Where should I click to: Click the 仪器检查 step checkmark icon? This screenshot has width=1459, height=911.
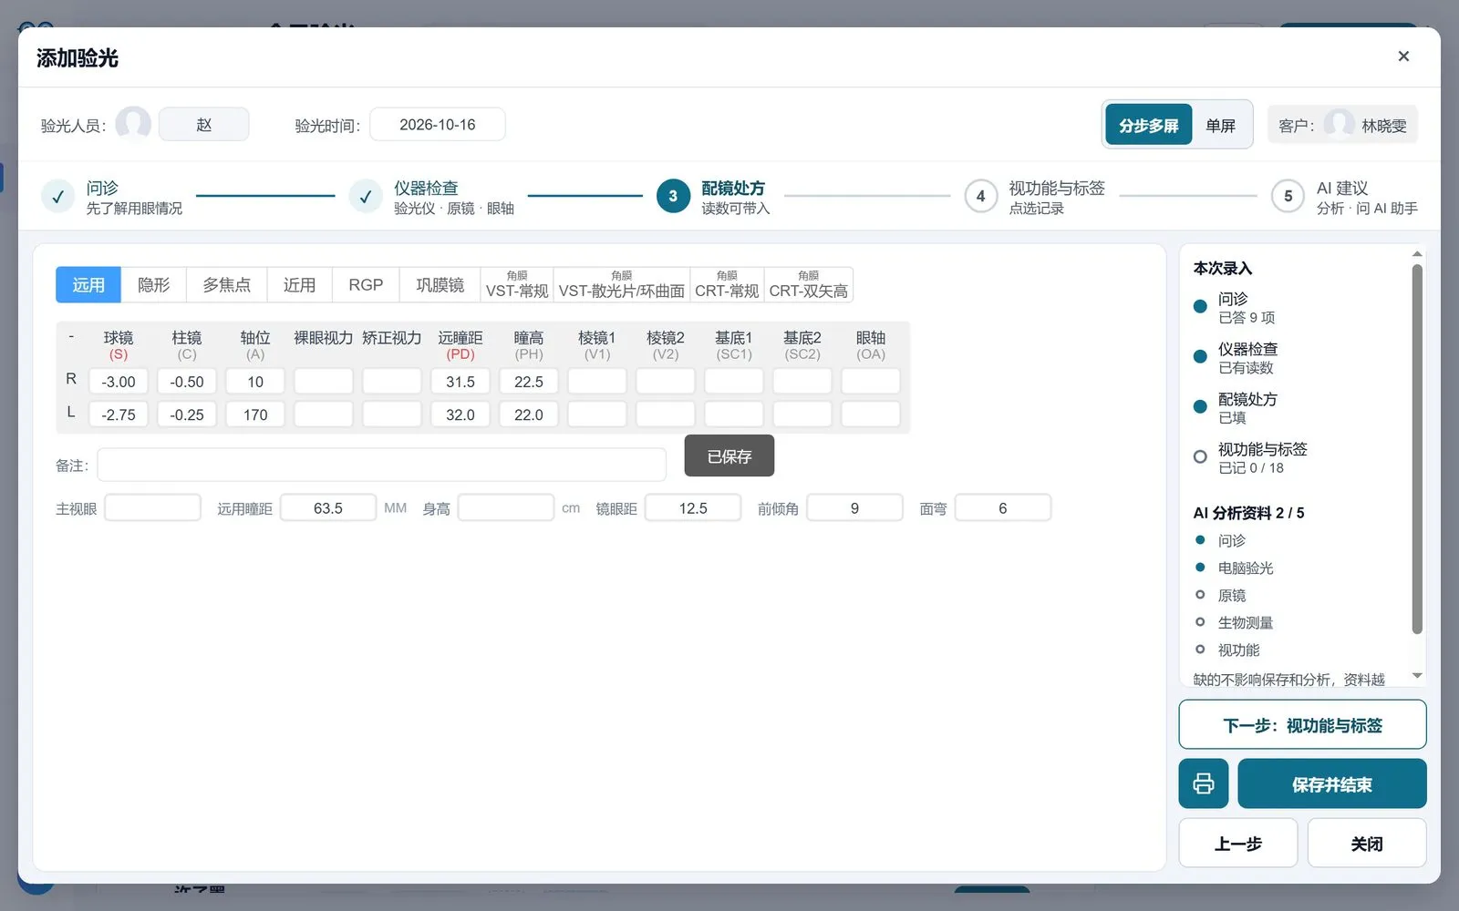click(x=366, y=196)
